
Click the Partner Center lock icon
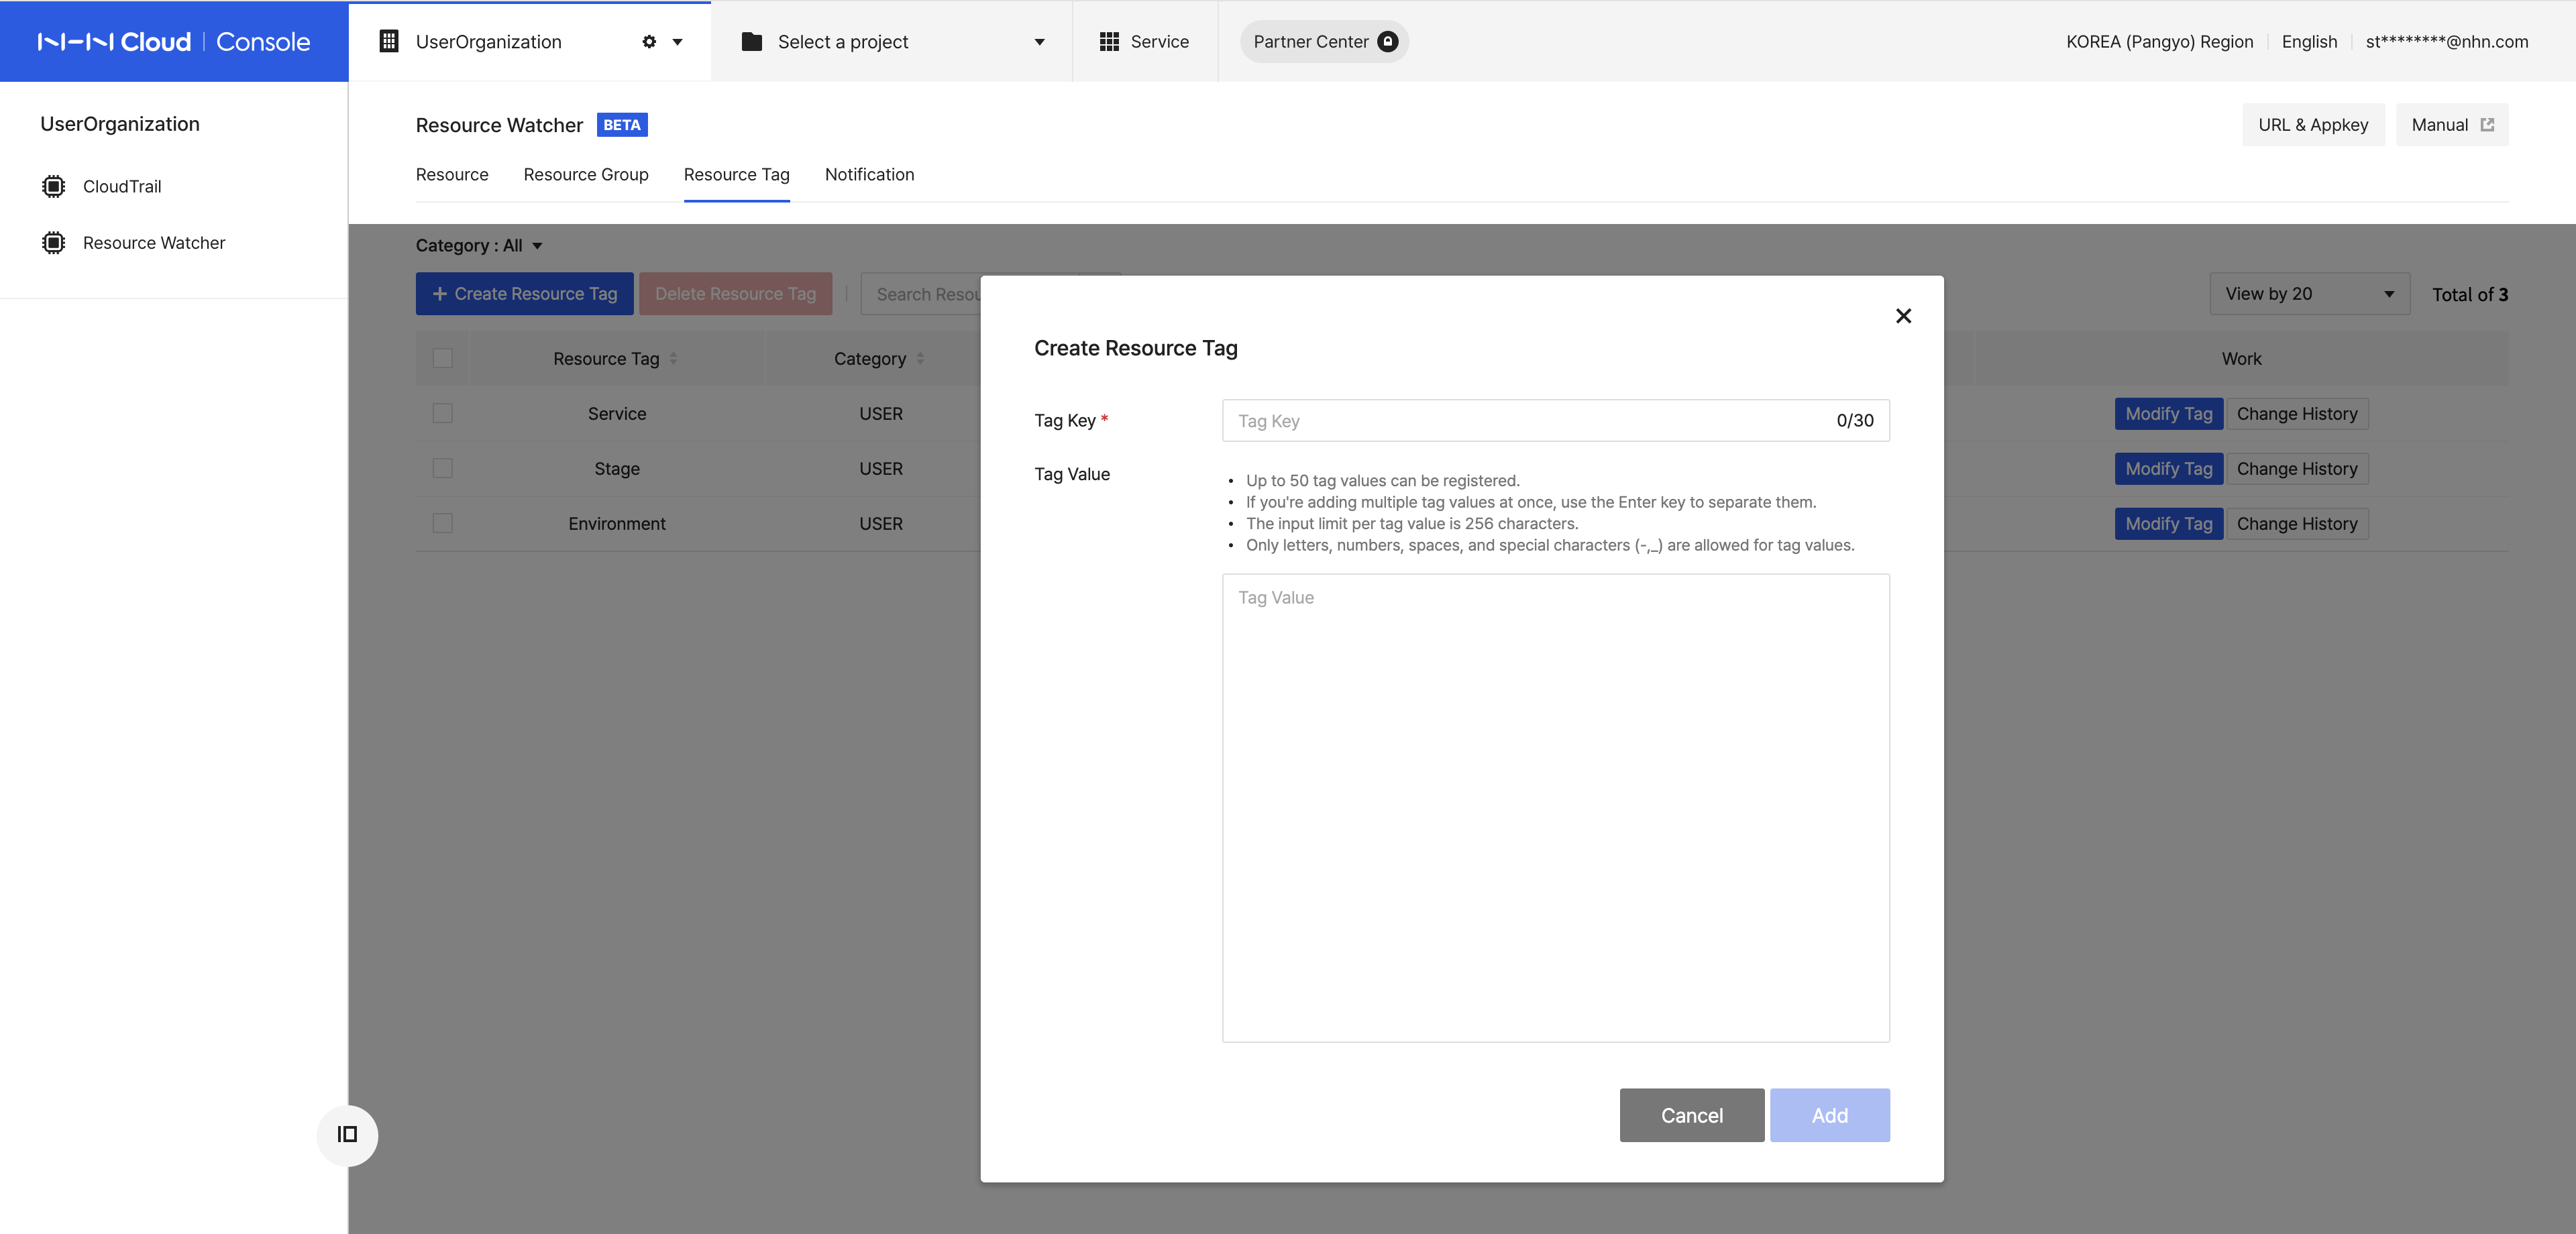[1387, 42]
